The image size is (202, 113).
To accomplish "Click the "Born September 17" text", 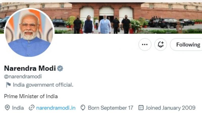I will click(x=110, y=108).
